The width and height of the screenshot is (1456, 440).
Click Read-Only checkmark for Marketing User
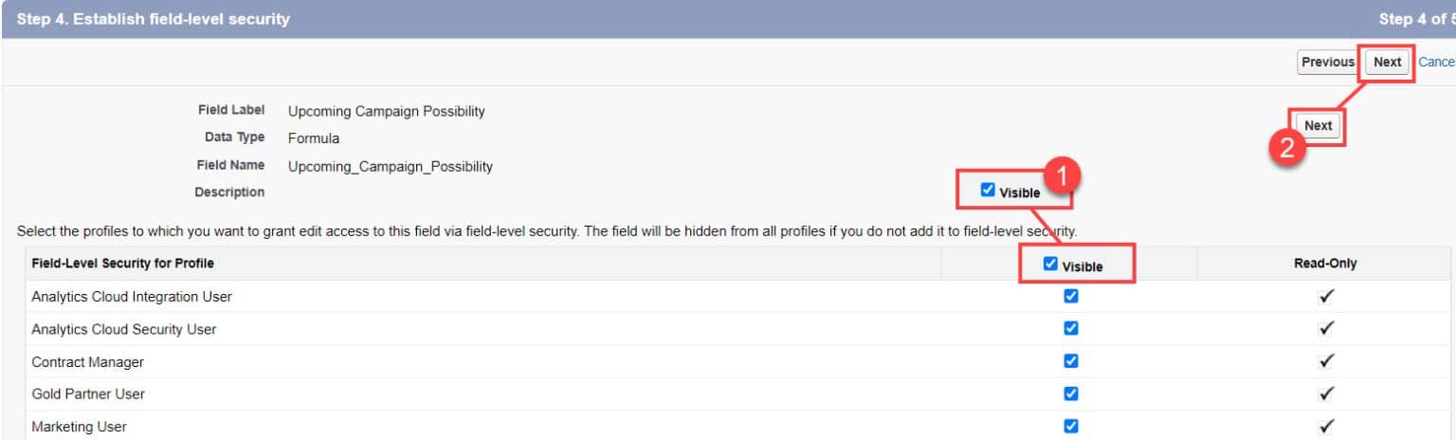click(1326, 426)
